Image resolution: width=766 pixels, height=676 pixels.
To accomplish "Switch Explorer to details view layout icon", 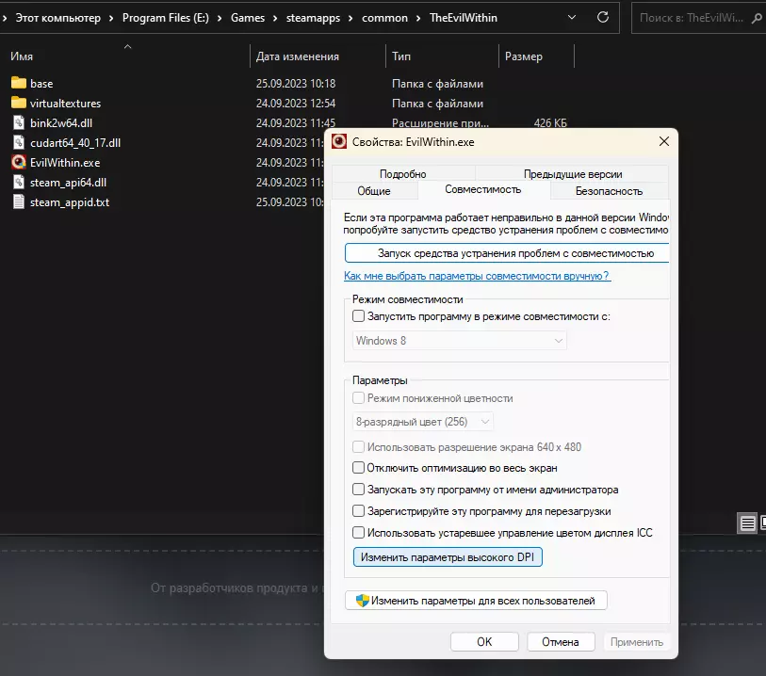I will point(747,523).
